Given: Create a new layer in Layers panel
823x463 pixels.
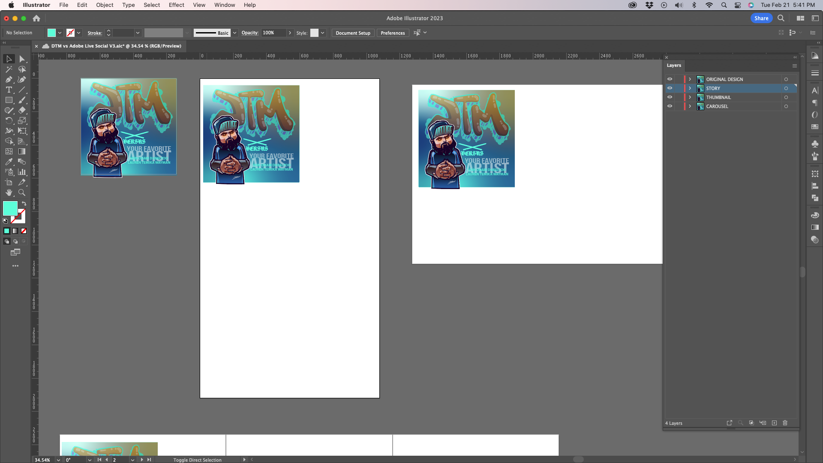Looking at the screenshot, I should click(x=774, y=423).
